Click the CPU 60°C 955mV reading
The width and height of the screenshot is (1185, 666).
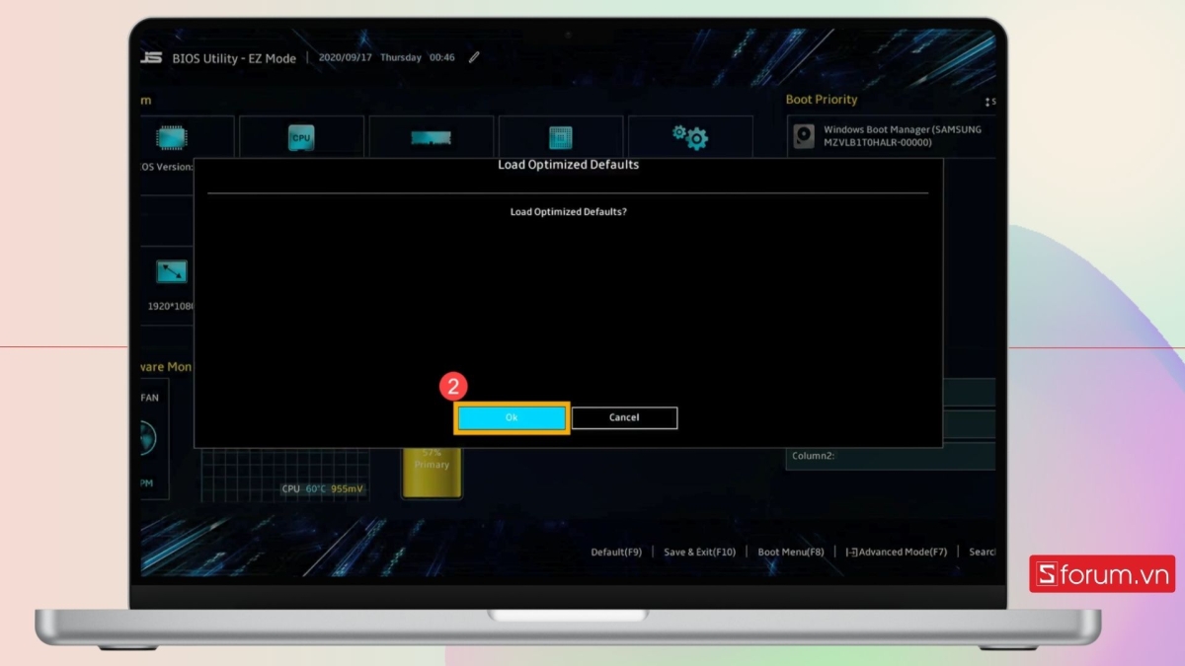coord(323,488)
